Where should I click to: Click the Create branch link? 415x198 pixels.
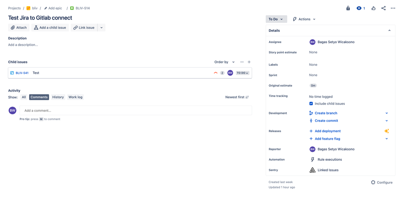326,113
